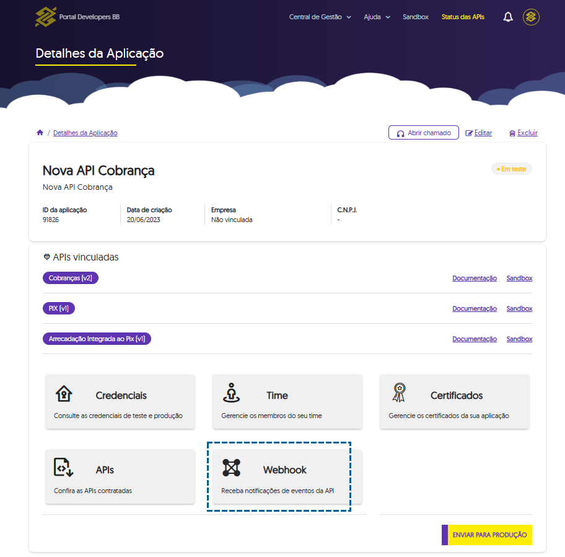
Task: Click the Certificados ribbon icon
Action: [399, 393]
